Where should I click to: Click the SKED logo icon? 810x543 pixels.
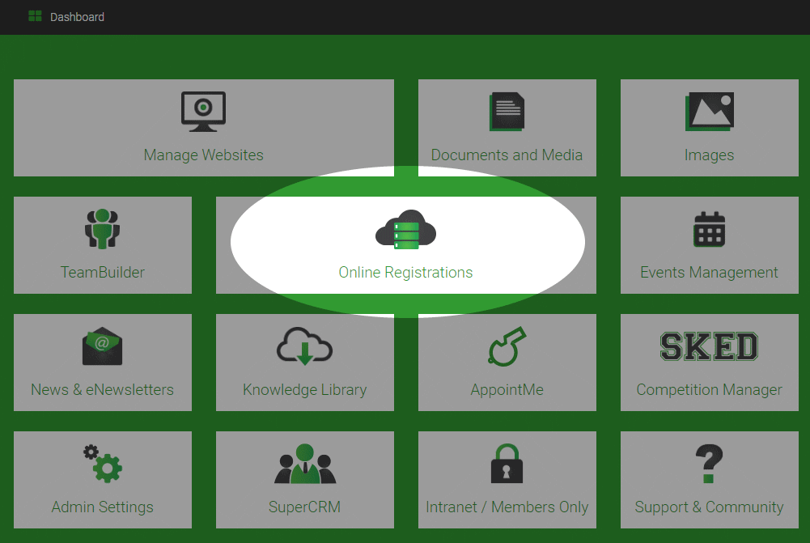click(710, 346)
